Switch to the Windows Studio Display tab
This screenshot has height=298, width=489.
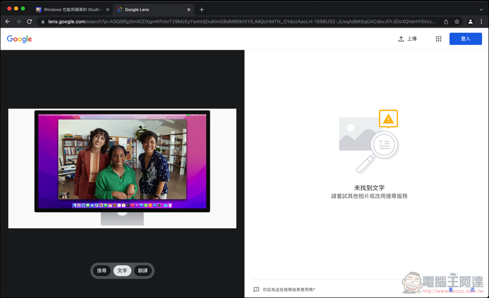pyautogui.click(x=72, y=10)
